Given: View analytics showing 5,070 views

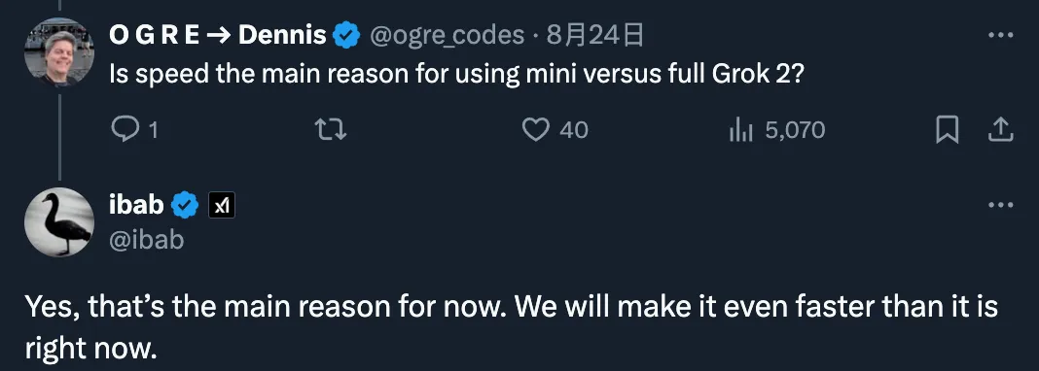Looking at the screenshot, I should (776, 130).
